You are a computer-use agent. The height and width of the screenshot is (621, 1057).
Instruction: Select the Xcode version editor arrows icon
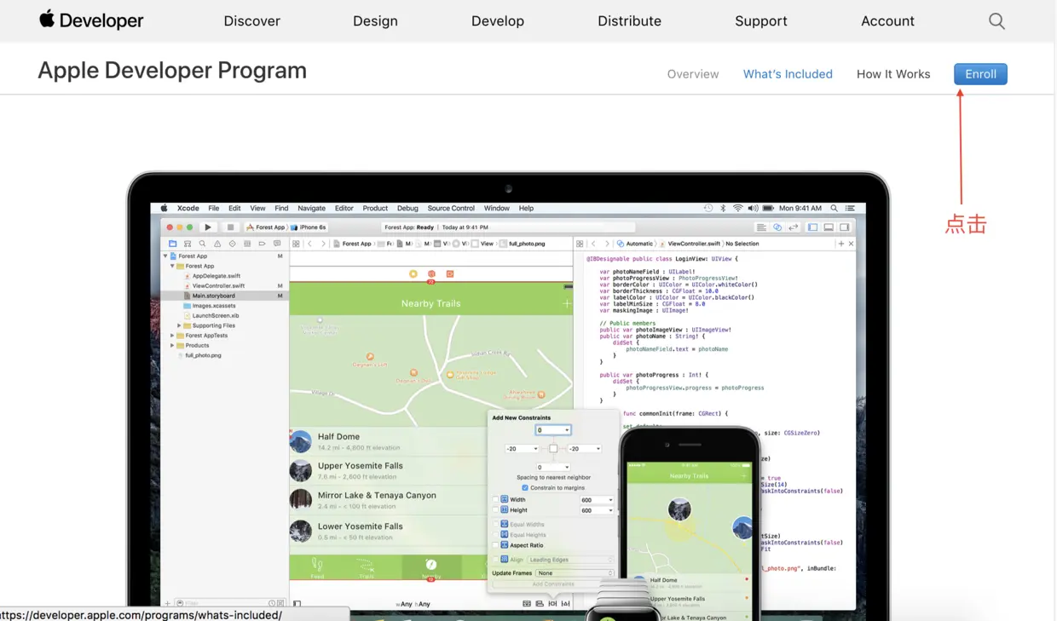click(794, 227)
